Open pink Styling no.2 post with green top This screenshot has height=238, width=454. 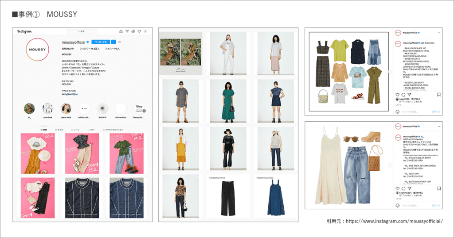(x=126, y=154)
